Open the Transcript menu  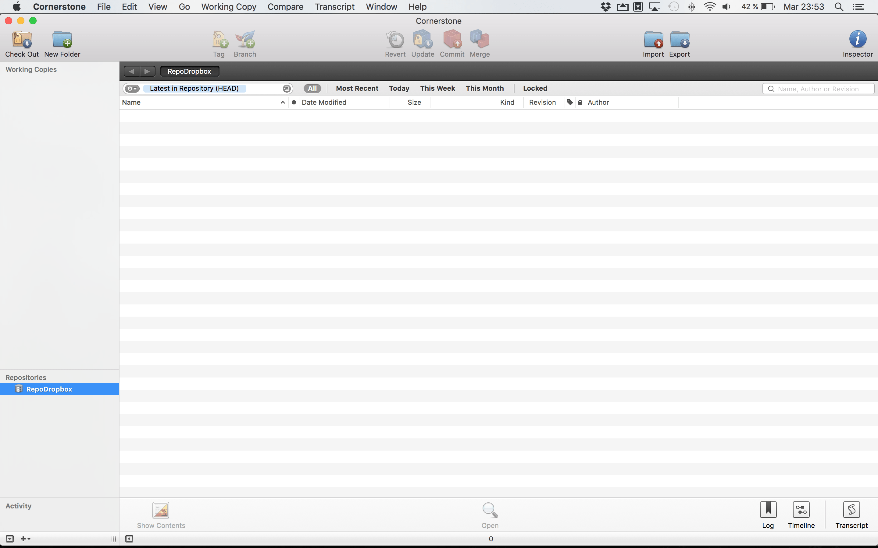click(334, 7)
